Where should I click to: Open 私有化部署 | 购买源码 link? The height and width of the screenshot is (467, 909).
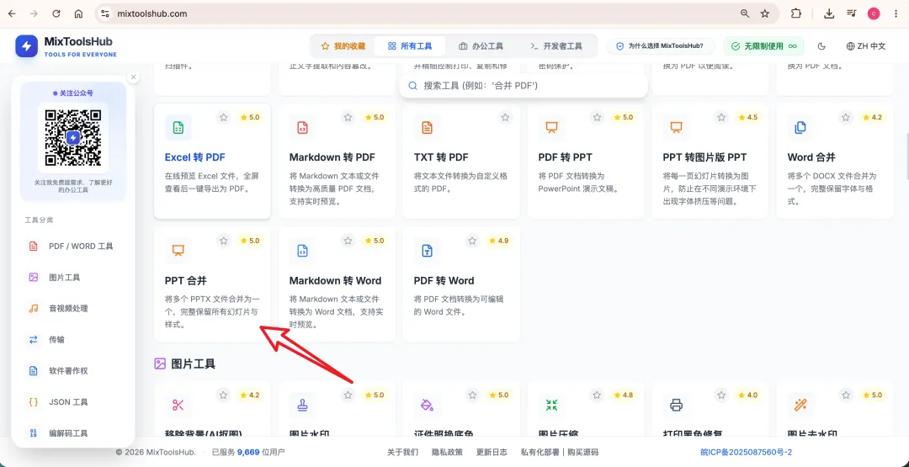pos(560,452)
